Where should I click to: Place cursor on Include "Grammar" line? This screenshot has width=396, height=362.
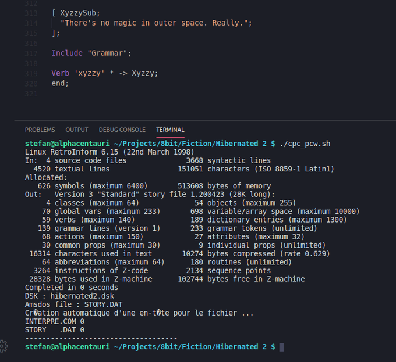pos(91,53)
